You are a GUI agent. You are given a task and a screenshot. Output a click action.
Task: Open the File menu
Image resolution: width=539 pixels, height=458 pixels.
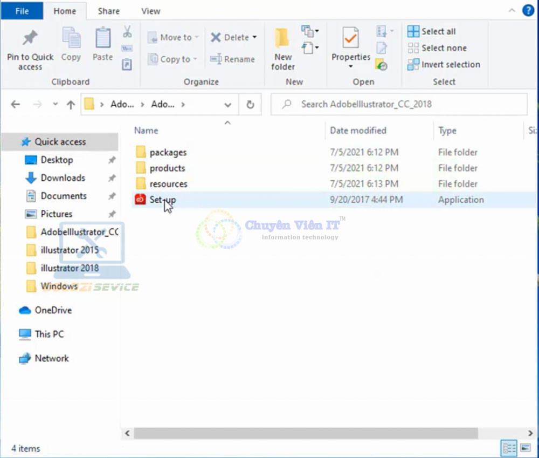[22, 11]
